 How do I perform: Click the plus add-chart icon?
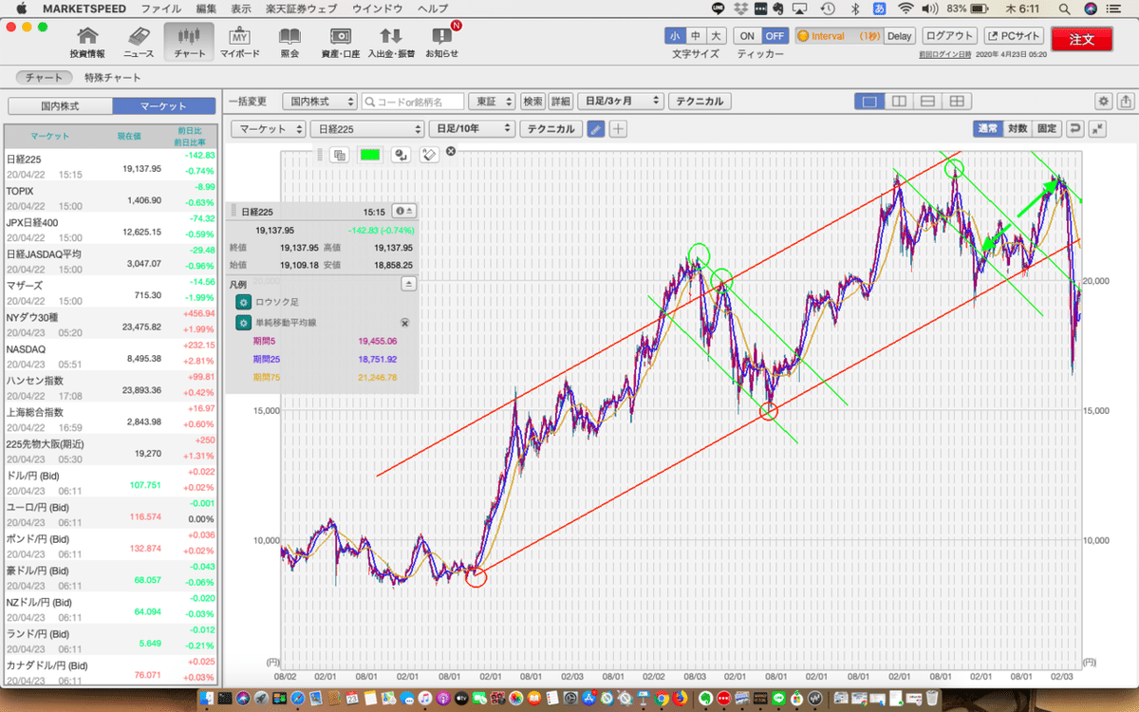[x=618, y=129]
